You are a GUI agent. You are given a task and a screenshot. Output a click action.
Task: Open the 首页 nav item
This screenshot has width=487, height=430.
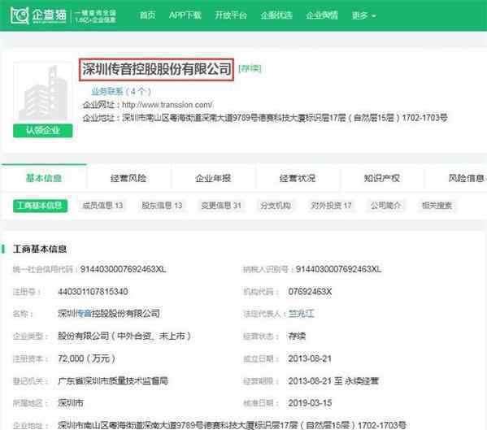point(147,15)
